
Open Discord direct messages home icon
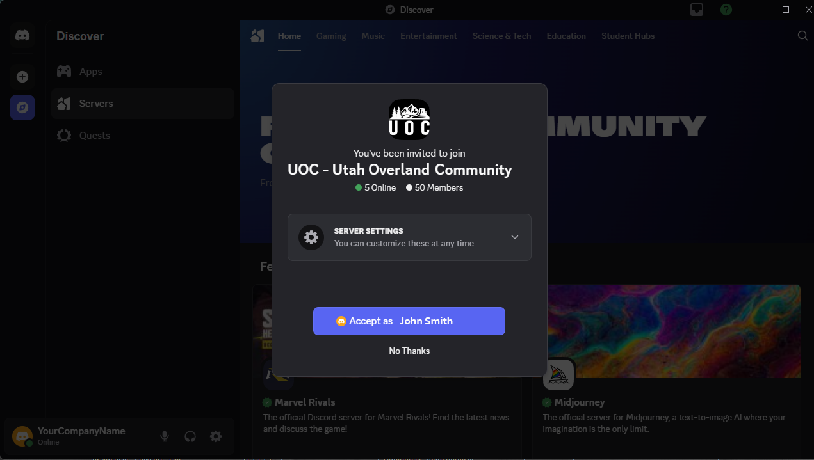pos(22,36)
